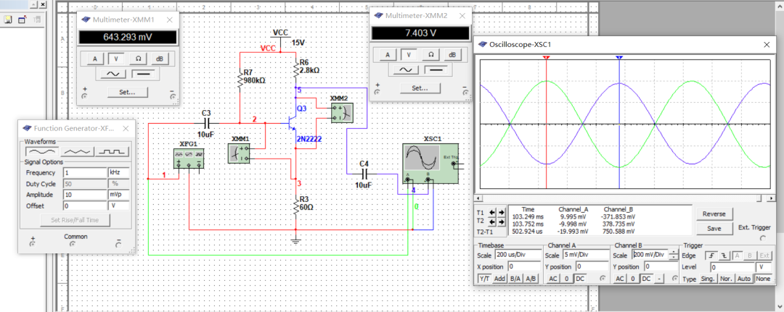Select dB mode on Multimeter-XMM2
The height and width of the screenshot is (312, 784).
[452, 55]
